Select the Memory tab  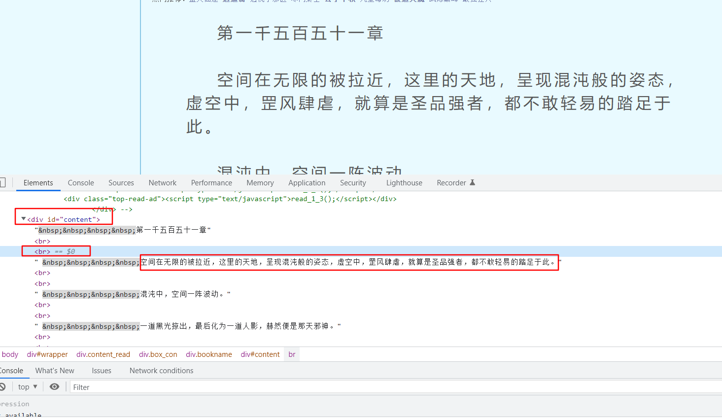[260, 183]
